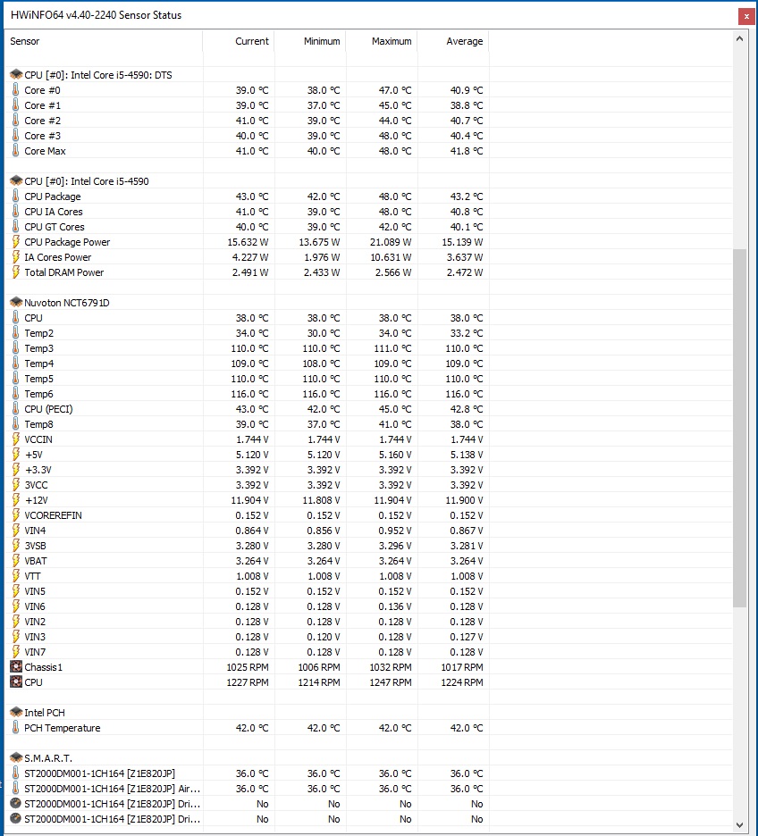Click the S.M.A.R.T. group chip icon
Image resolution: width=758 pixels, height=836 pixels.
click(x=15, y=758)
